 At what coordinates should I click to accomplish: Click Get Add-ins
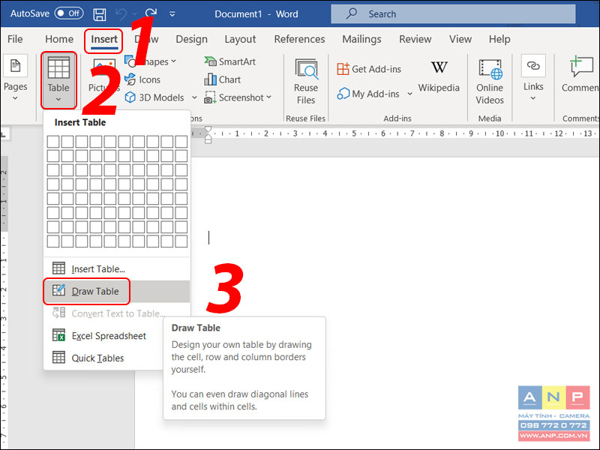[369, 69]
